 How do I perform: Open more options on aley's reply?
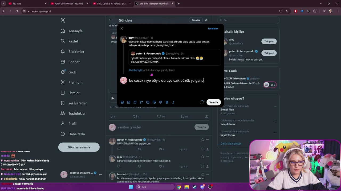208,157
